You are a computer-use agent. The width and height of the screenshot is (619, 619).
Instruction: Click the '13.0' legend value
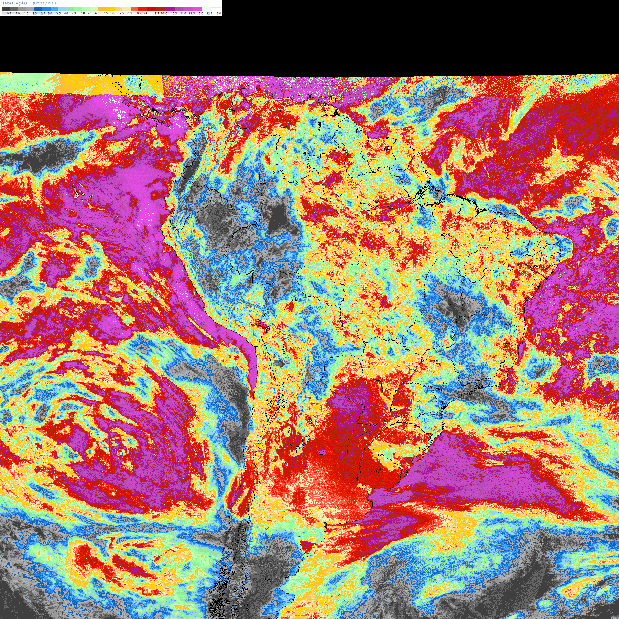point(218,13)
